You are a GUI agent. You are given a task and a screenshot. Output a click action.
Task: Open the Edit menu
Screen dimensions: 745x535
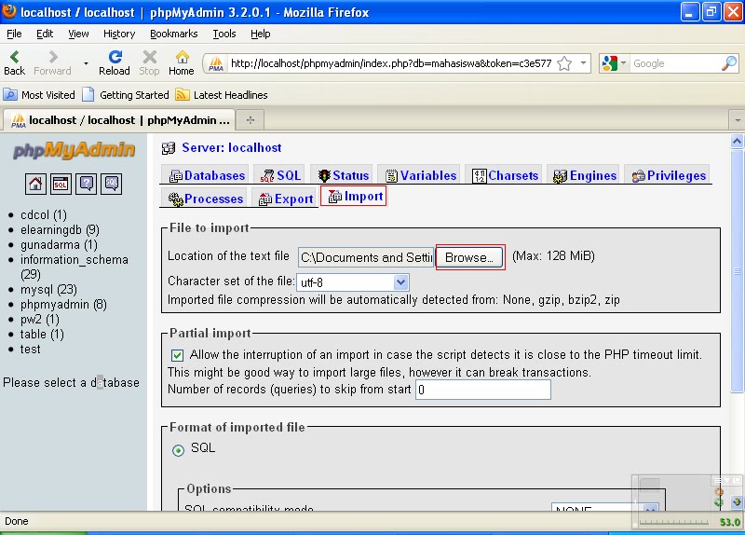45,34
